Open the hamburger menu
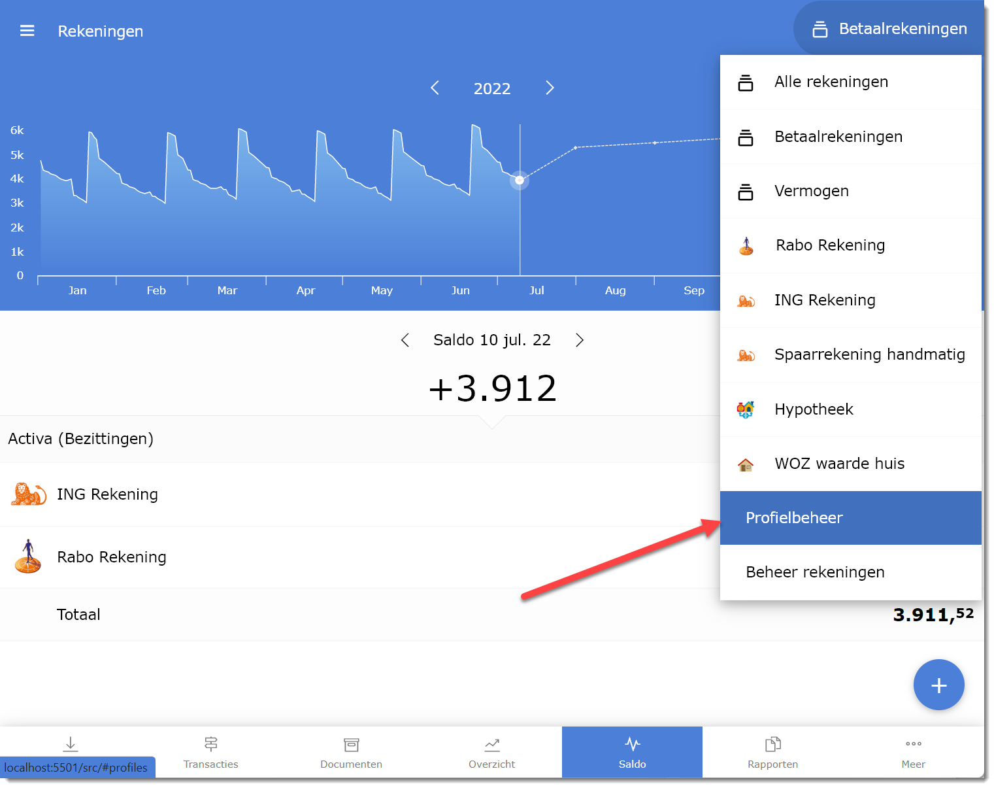Image resolution: width=994 pixels, height=788 pixels. click(x=27, y=31)
